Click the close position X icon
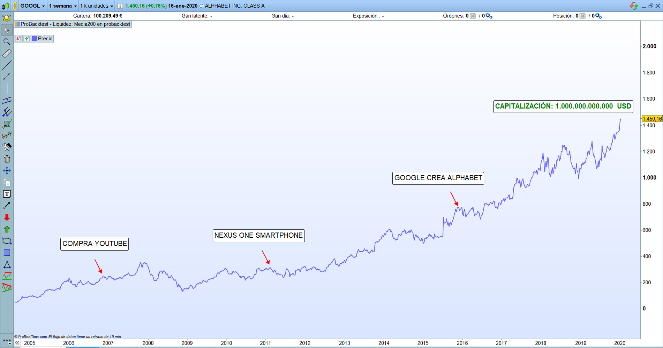The width and height of the screenshot is (663, 348). 582,16
